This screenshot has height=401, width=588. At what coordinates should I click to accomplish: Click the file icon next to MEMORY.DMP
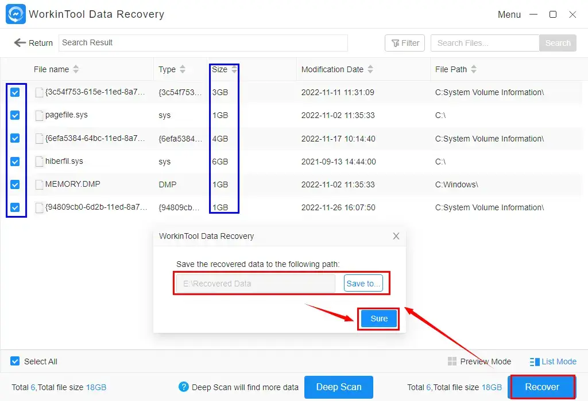pos(39,185)
